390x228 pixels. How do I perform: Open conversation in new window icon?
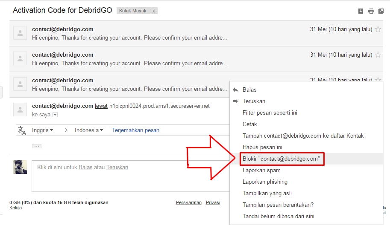coord(381,11)
